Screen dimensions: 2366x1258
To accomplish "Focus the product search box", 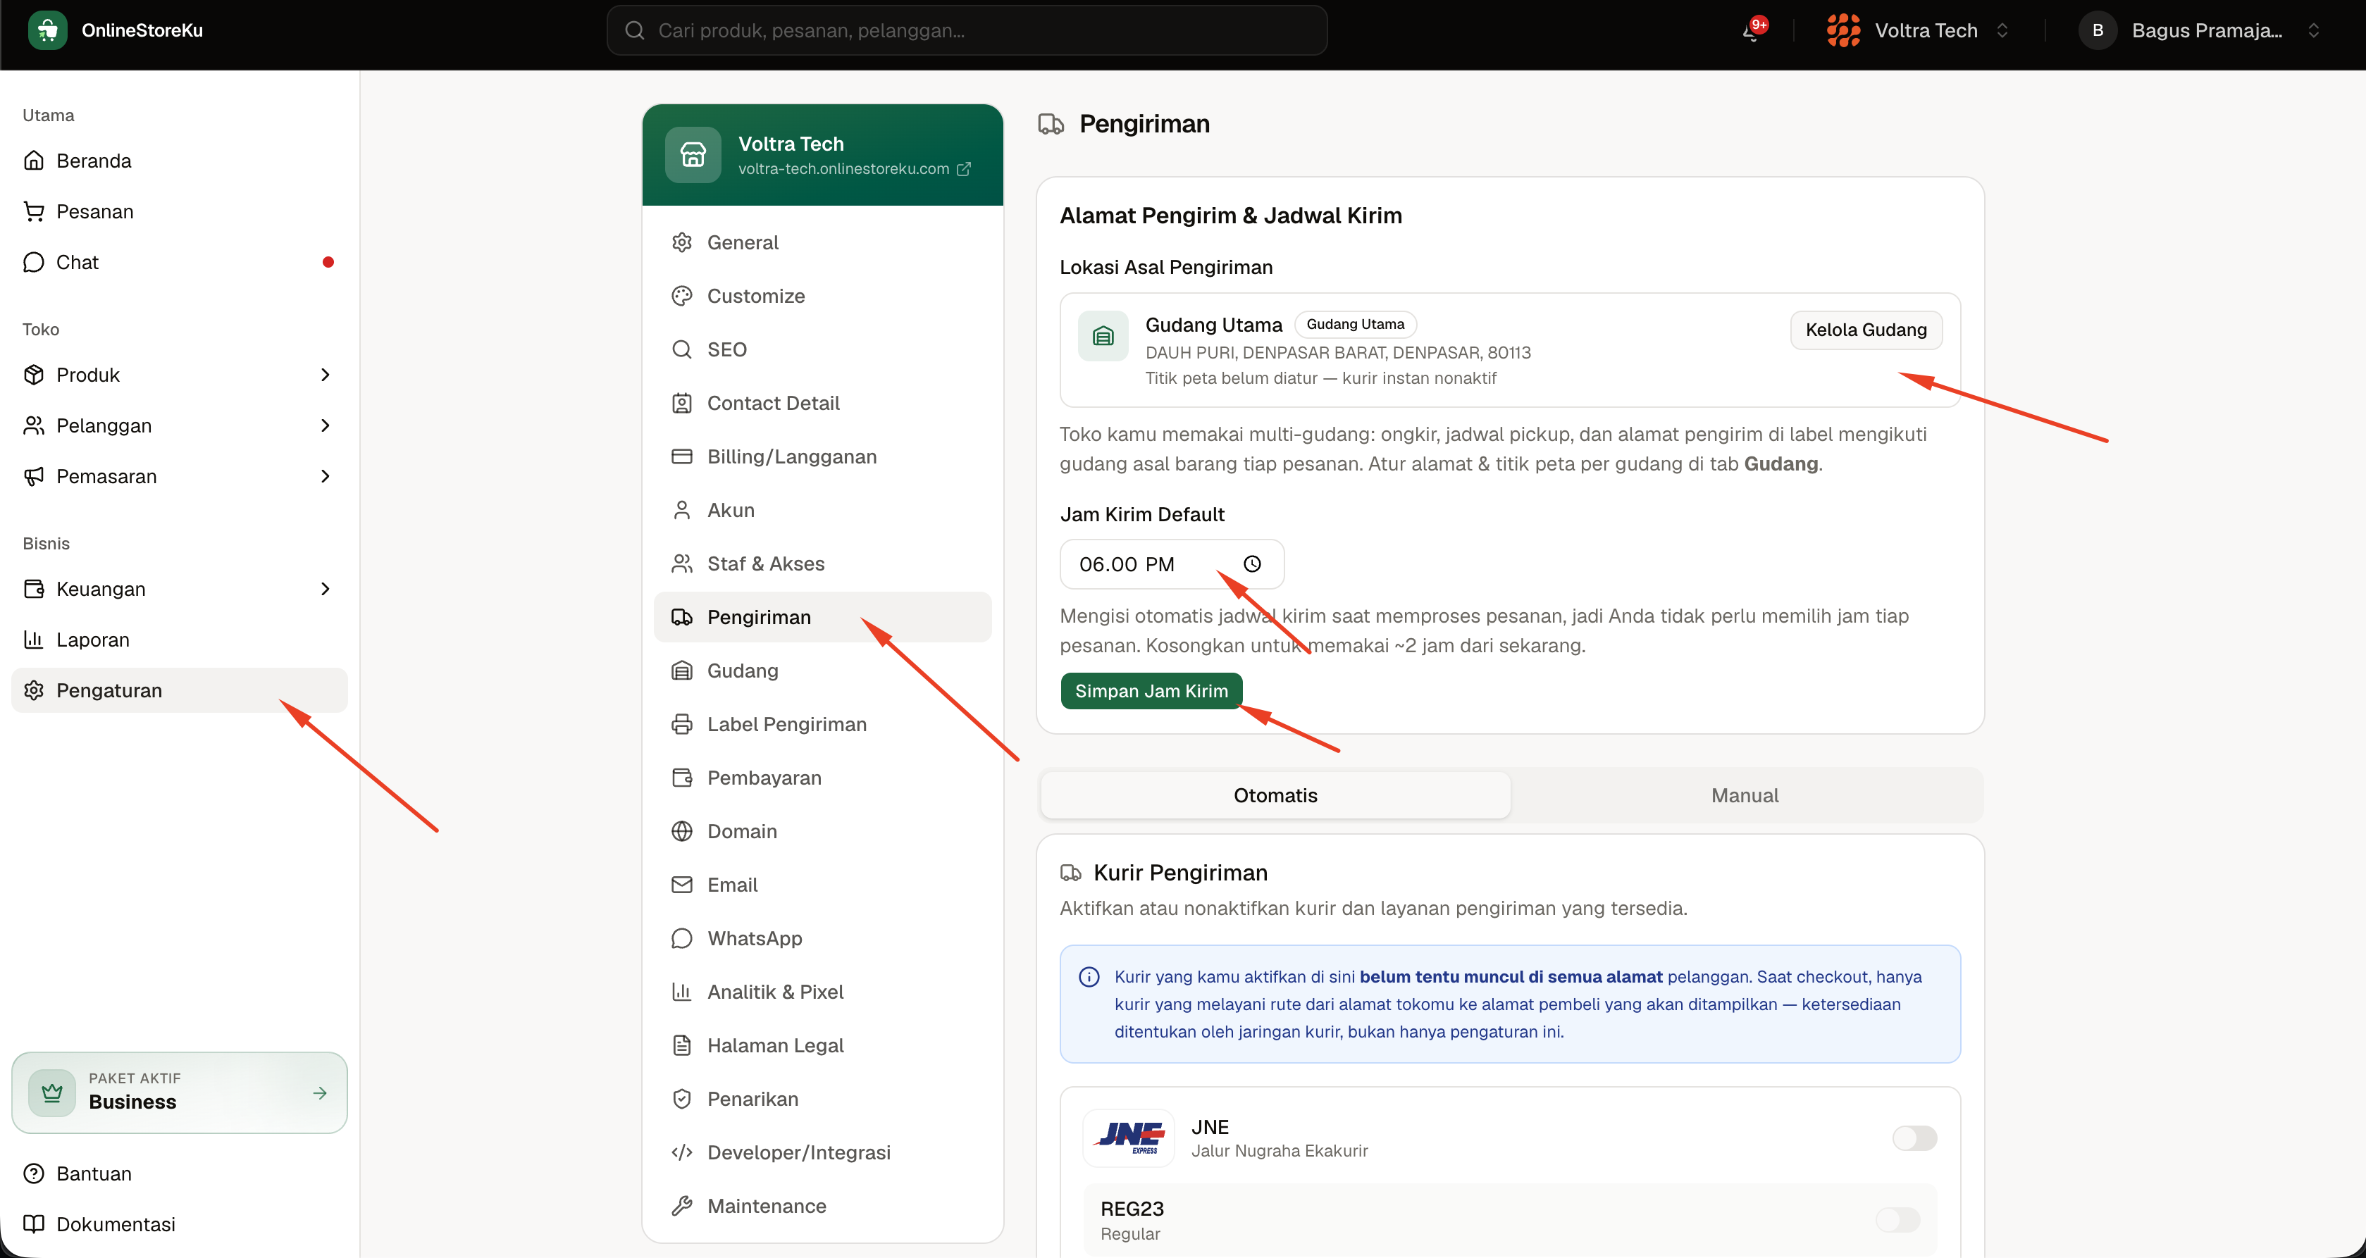I will click(x=966, y=30).
